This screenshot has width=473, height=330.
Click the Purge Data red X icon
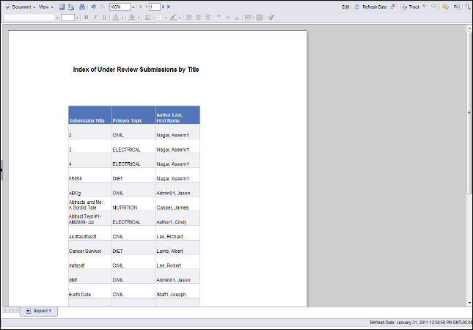tap(393, 7)
